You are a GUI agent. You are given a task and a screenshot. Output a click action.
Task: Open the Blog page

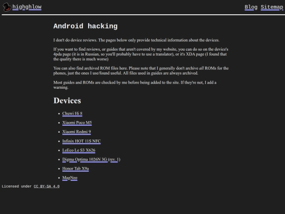(251, 7)
